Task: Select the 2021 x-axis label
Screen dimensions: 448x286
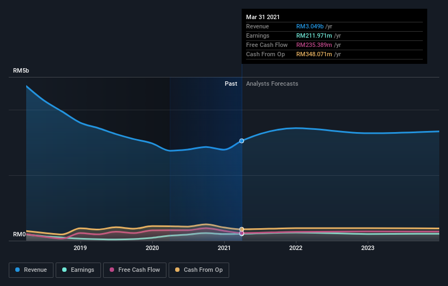Action: tap(224, 248)
